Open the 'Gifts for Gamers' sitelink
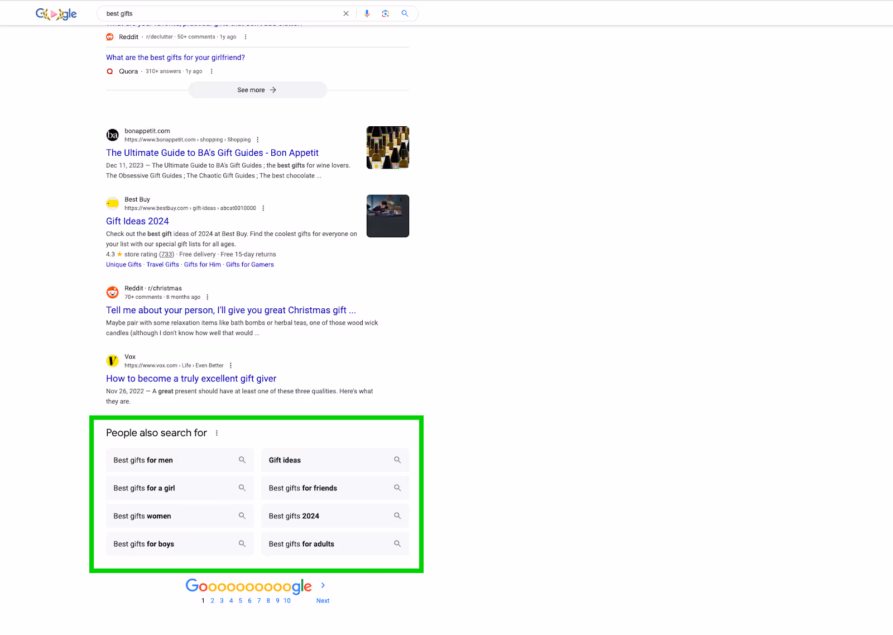 250,265
